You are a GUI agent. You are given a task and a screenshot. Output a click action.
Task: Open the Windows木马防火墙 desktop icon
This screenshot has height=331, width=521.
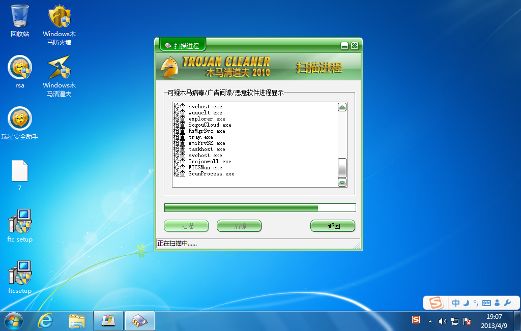[x=59, y=25]
